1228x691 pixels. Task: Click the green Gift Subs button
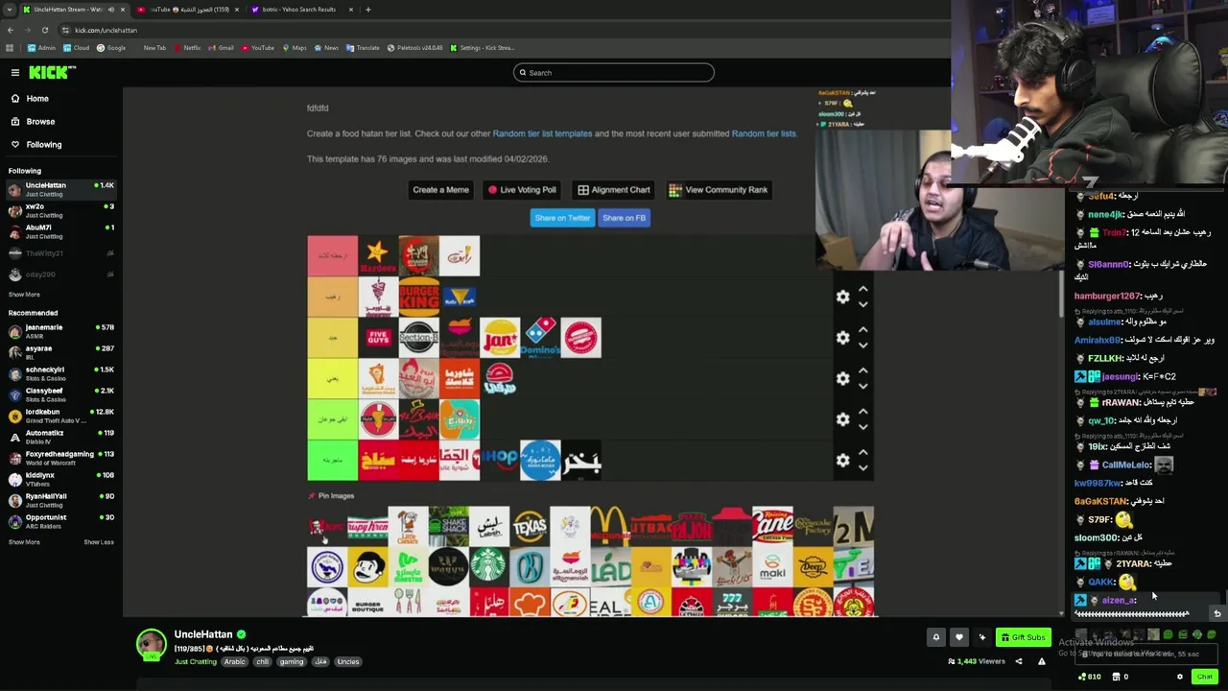(1023, 637)
